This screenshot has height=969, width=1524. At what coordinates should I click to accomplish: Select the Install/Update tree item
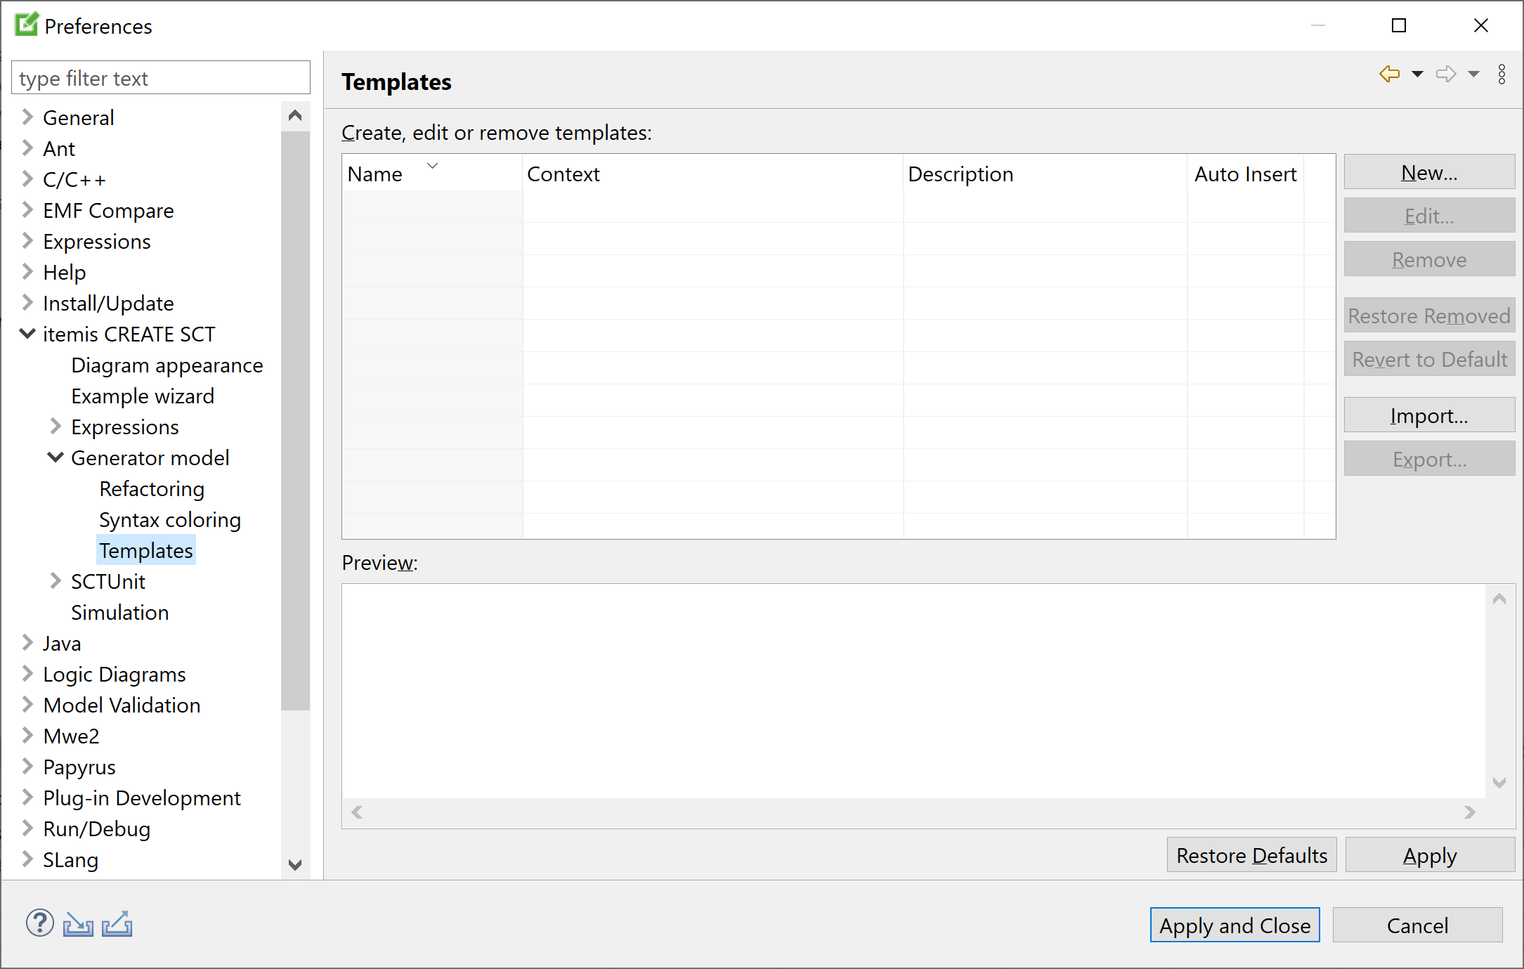click(108, 304)
